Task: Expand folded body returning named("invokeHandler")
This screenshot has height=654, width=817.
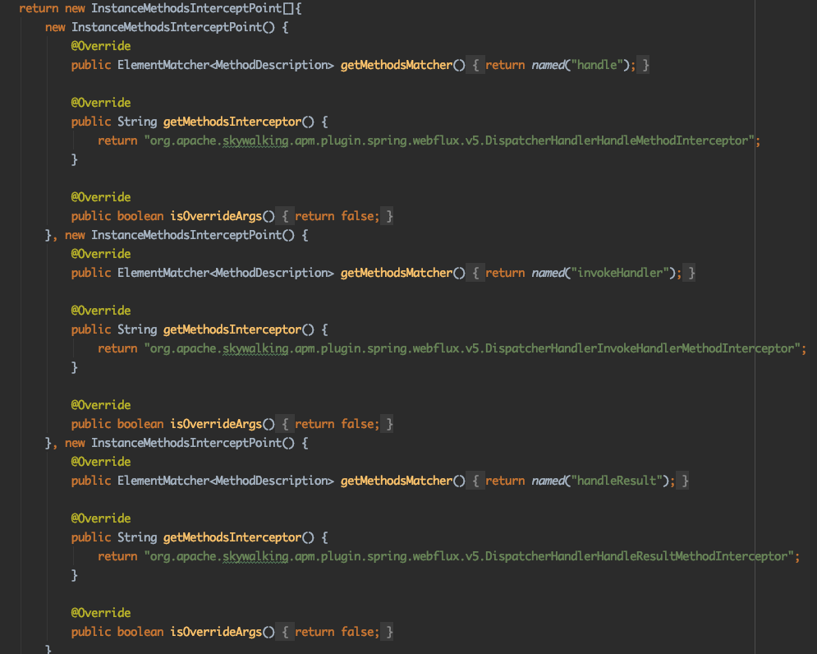Action: pos(475,273)
